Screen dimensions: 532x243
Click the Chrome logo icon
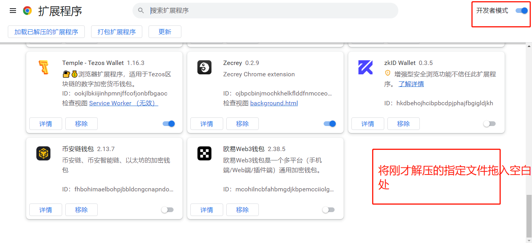coord(27,11)
